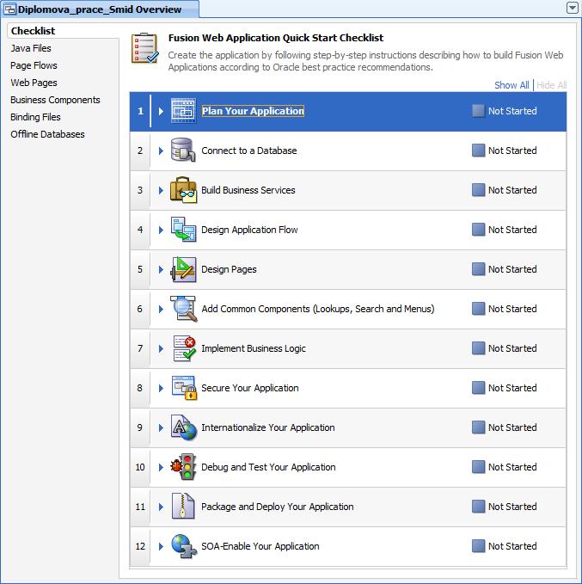Click the Design Application Flow icon
This screenshot has width=582, height=584.
point(184,230)
